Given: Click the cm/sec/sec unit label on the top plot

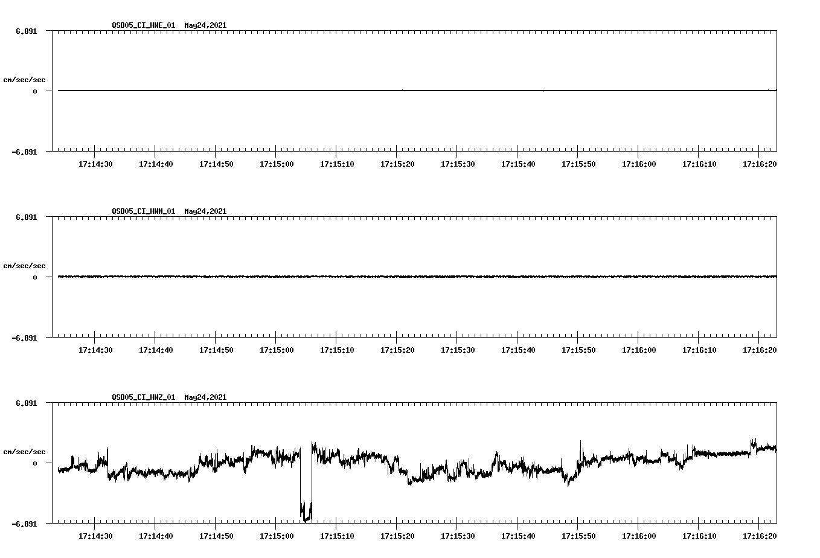Looking at the screenshot, I should (x=25, y=79).
